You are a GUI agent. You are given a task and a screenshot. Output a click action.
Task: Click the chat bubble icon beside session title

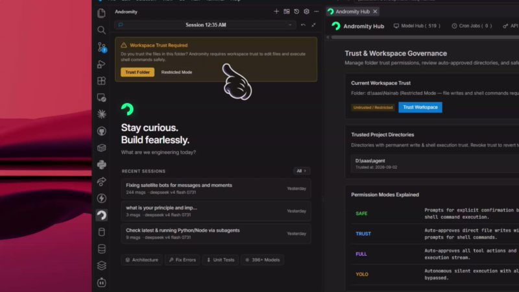[121, 25]
